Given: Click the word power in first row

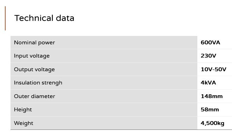Looking at the screenshot, I should (x=47, y=43).
